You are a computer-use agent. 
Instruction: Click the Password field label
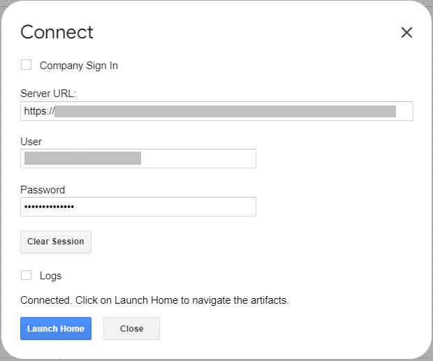pos(43,190)
